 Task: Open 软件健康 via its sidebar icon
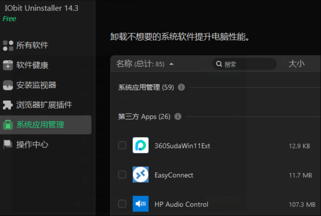click(8, 65)
